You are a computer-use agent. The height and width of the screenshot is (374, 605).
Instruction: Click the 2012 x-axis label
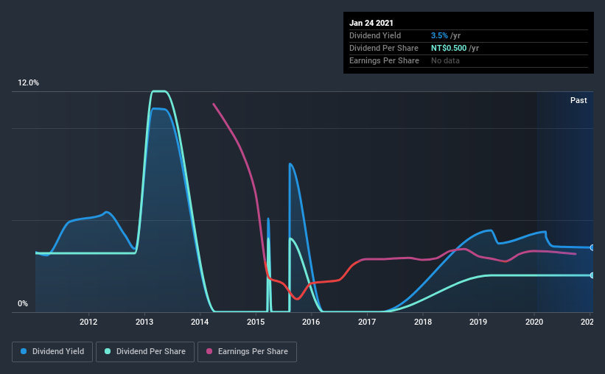click(88, 322)
